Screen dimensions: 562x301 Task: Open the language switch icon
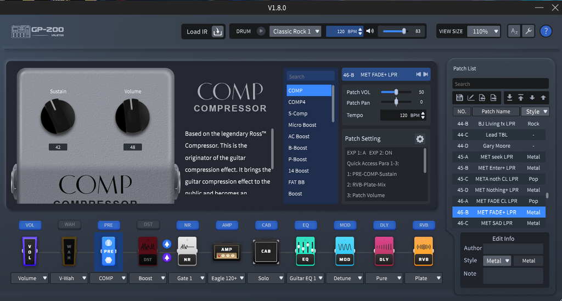click(x=514, y=31)
